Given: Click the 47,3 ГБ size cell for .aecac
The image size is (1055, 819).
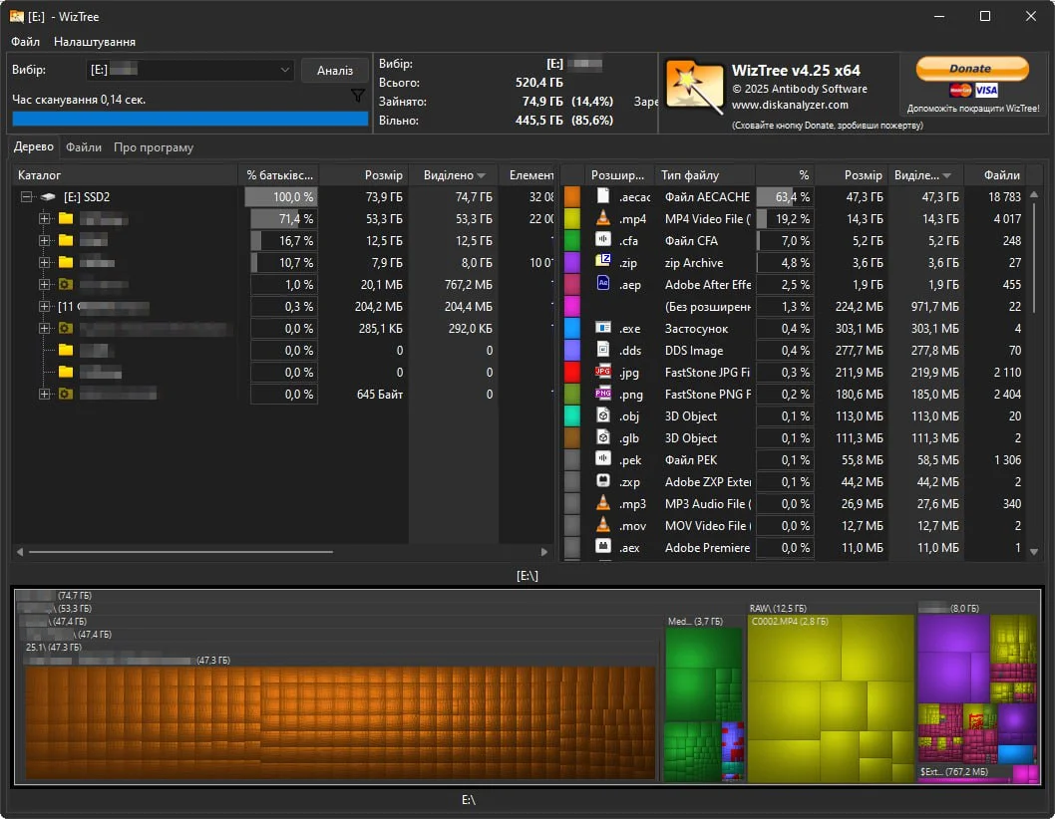Looking at the screenshot, I should (852, 197).
